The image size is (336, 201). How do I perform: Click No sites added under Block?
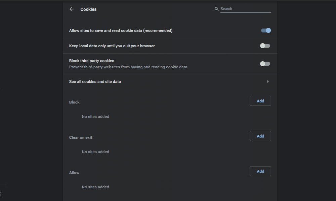point(95,117)
